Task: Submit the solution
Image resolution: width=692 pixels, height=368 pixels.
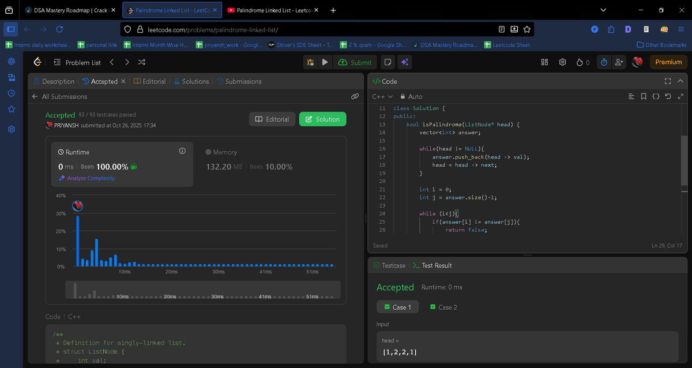Action: tap(355, 62)
